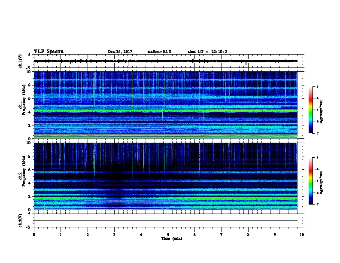Click the ch.1 voltage waveform trace
The width and height of the screenshot is (340, 263).
(166, 61)
